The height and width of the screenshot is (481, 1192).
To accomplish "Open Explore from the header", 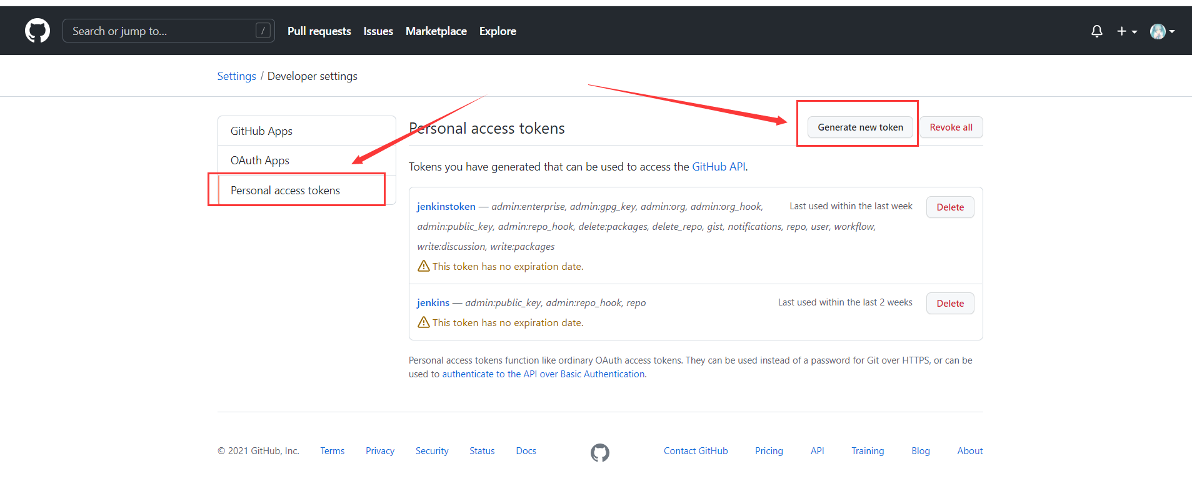I will (x=498, y=31).
